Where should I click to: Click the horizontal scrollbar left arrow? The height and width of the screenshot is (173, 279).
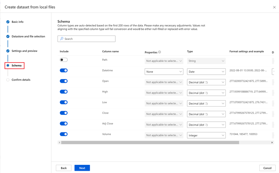coord(60,142)
